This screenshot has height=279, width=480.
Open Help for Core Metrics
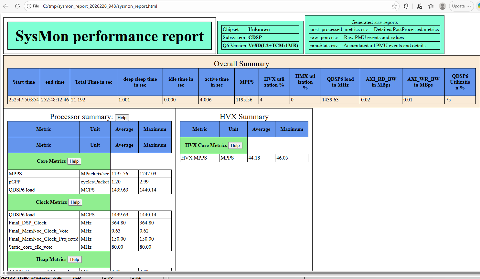[x=74, y=161]
